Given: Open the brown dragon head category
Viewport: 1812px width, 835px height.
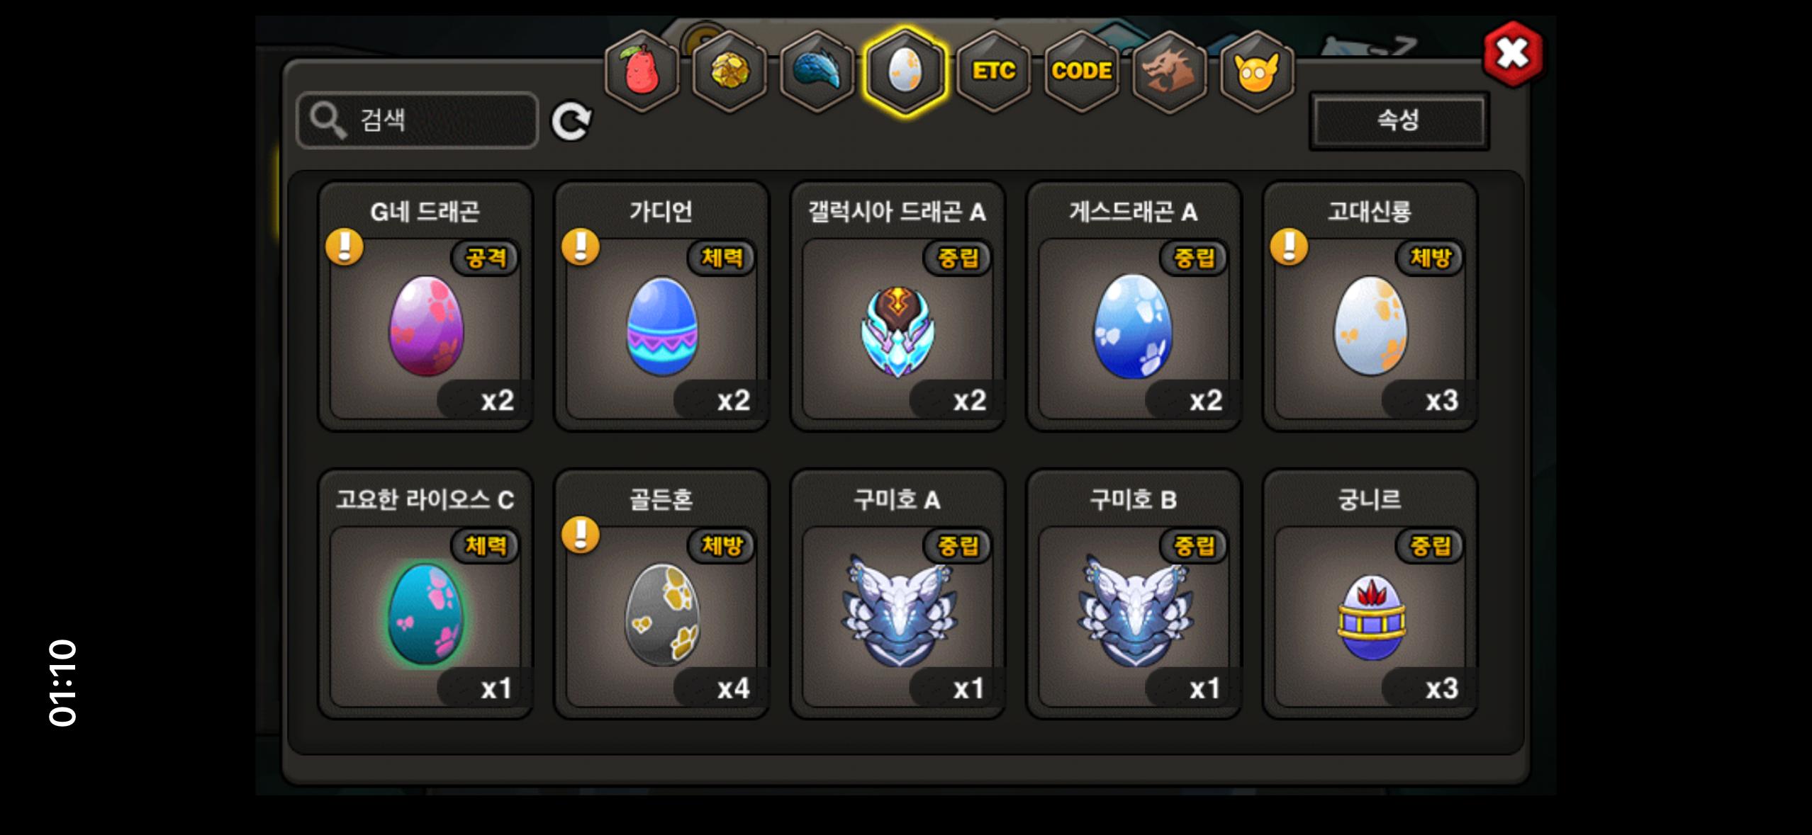Looking at the screenshot, I should point(1169,71).
